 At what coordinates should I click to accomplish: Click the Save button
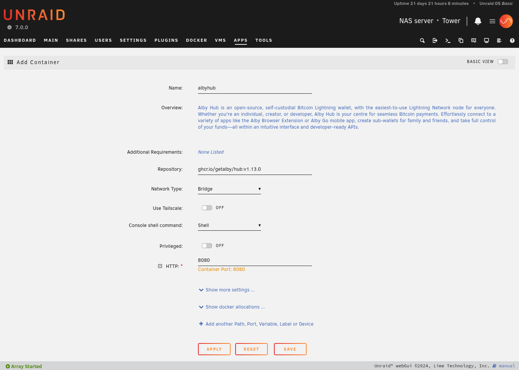point(290,349)
